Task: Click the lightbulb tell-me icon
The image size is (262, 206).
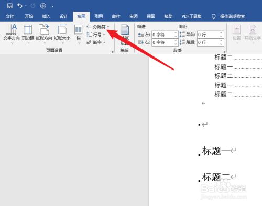Action: (213, 17)
